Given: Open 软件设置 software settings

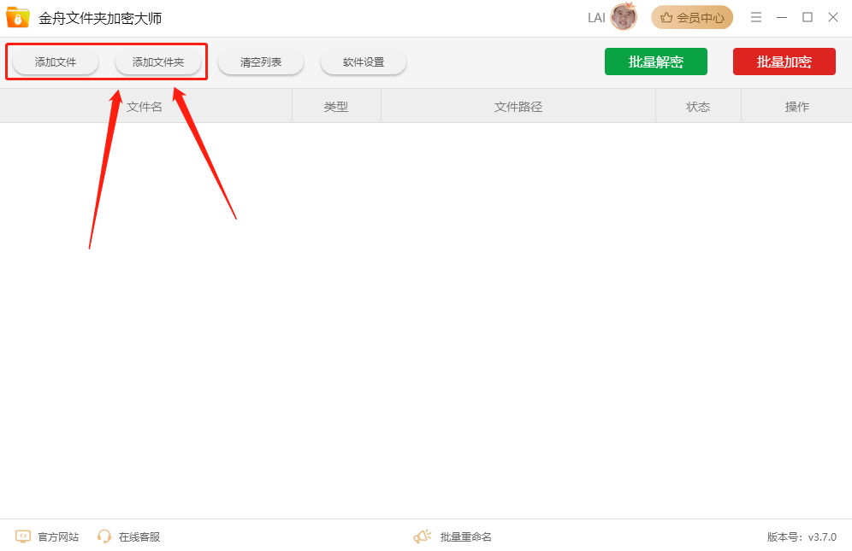Looking at the screenshot, I should [364, 62].
